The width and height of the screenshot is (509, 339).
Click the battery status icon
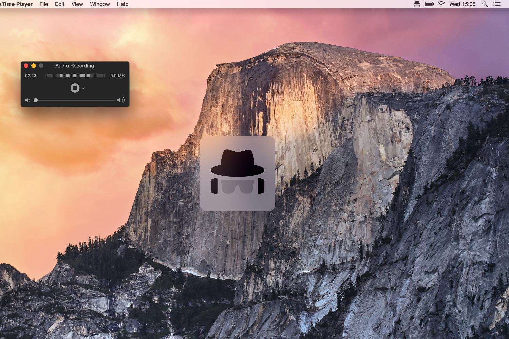pos(429,4)
